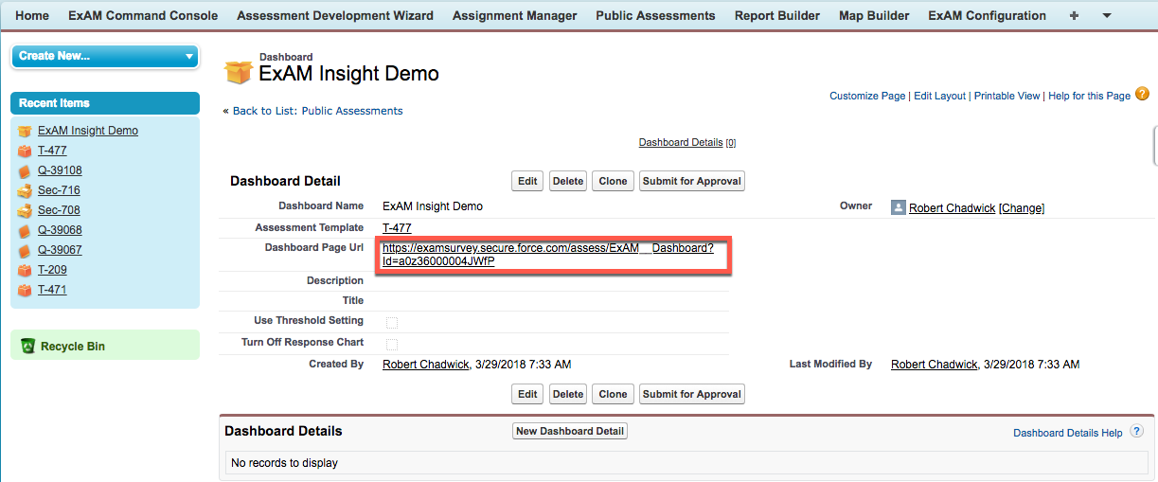Viewport: 1158px width, 482px height.
Task: Click the Edit Layout link
Action: 939,96
